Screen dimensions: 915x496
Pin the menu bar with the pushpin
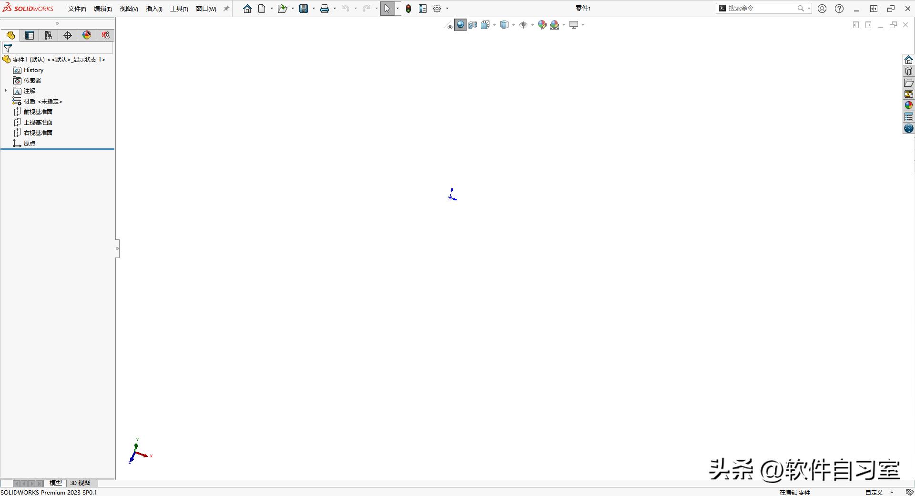226,8
